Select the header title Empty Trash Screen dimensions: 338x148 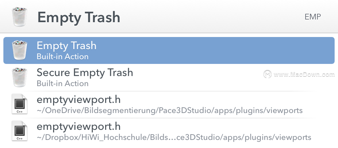click(x=79, y=17)
